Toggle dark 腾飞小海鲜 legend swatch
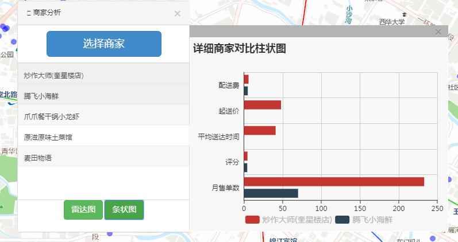 (342, 220)
